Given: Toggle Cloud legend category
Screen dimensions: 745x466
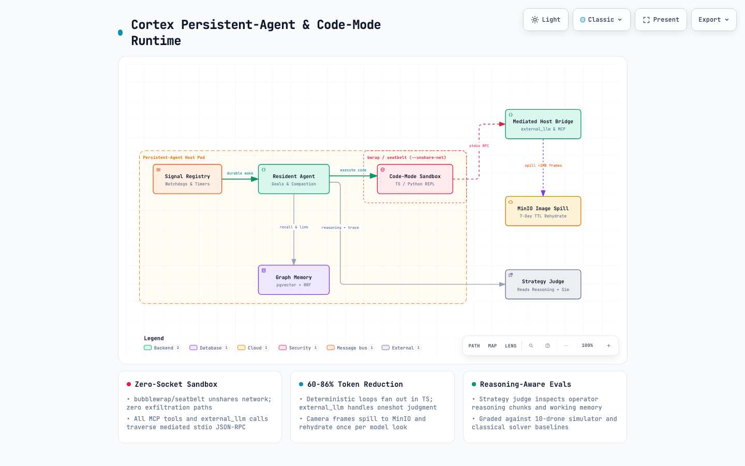Looking at the screenshot, I should (254, 348).
